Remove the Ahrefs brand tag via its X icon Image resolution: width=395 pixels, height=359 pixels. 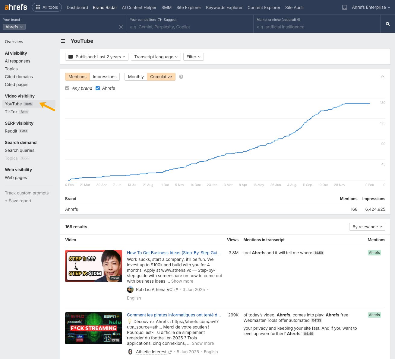click(x=21, y=27)
